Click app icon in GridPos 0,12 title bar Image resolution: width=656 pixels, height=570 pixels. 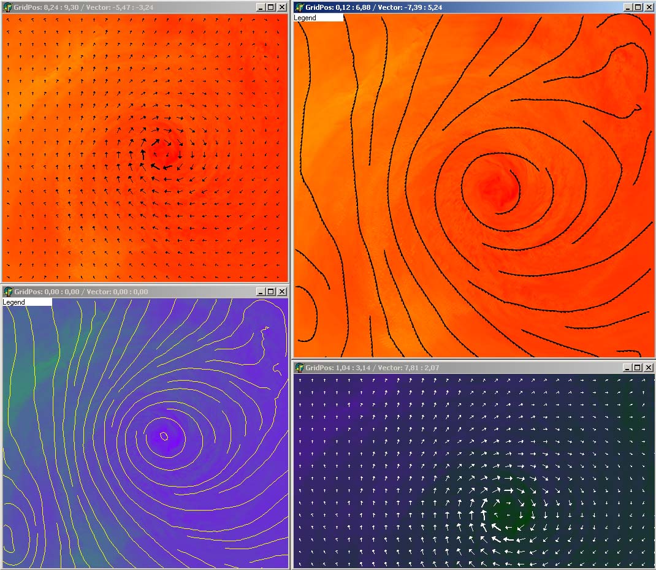[x=300, y=7]
